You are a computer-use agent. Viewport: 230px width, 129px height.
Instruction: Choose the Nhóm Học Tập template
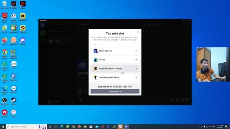[115, 51]
